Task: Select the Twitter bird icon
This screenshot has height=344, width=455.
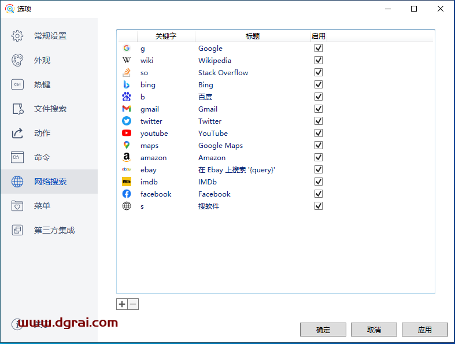Action: (x=127, y=121)
